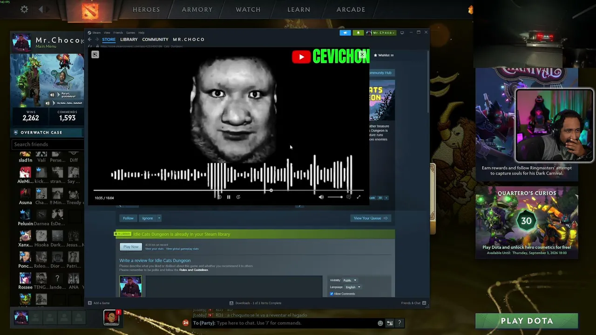This screenshot has height=335, width=596.
Task: Open the LEARN tab in Dota
Action: coord(299,9)
